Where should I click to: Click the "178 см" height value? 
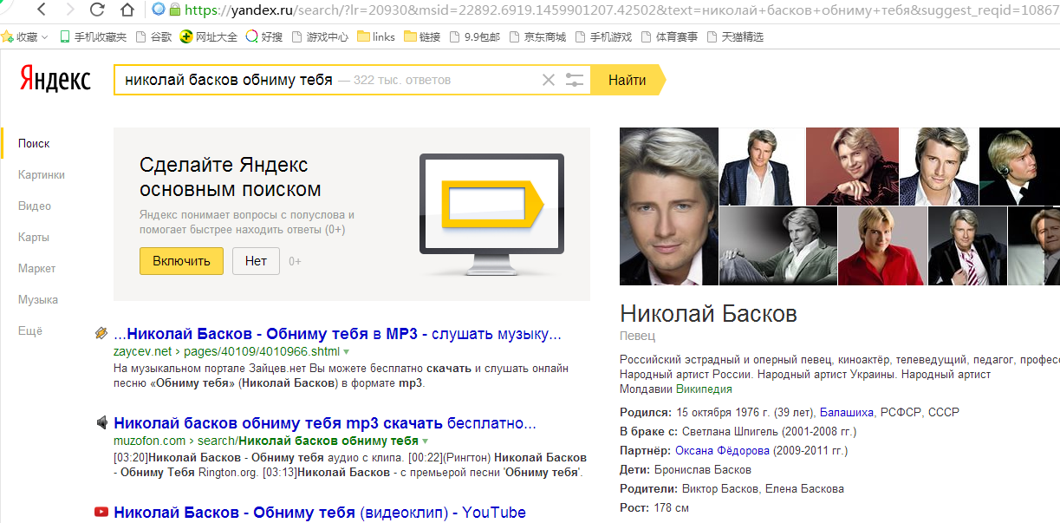pos(670,507)
